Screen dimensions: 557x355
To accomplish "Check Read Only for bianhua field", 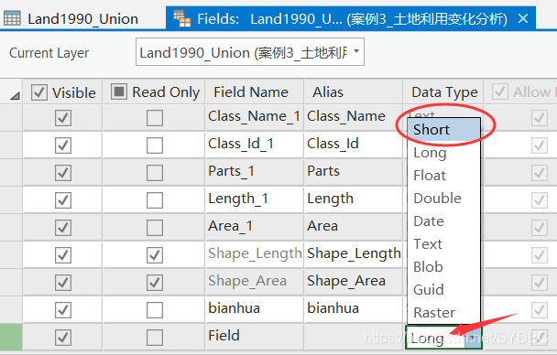I will pyautogui.click(x=155, y=309).
